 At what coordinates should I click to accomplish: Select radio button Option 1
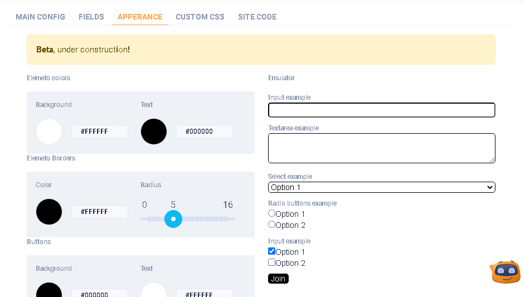(272, 213)
